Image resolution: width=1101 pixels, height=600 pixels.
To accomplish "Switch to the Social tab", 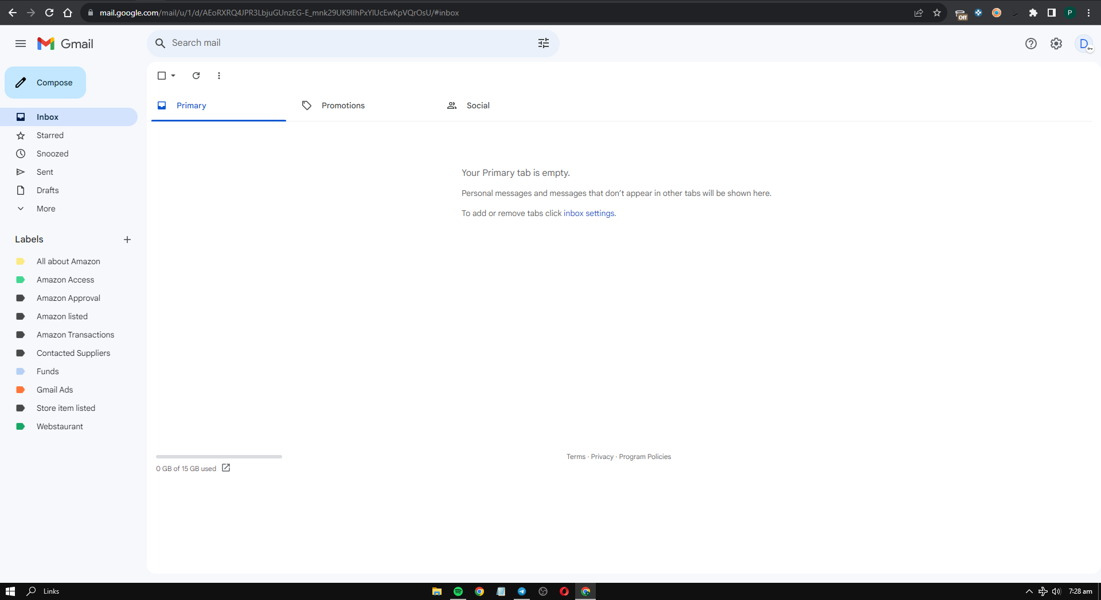I will 509,105.
